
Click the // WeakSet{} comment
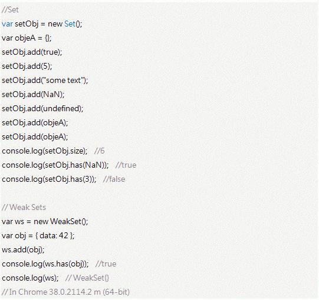[x=87, y=278]
